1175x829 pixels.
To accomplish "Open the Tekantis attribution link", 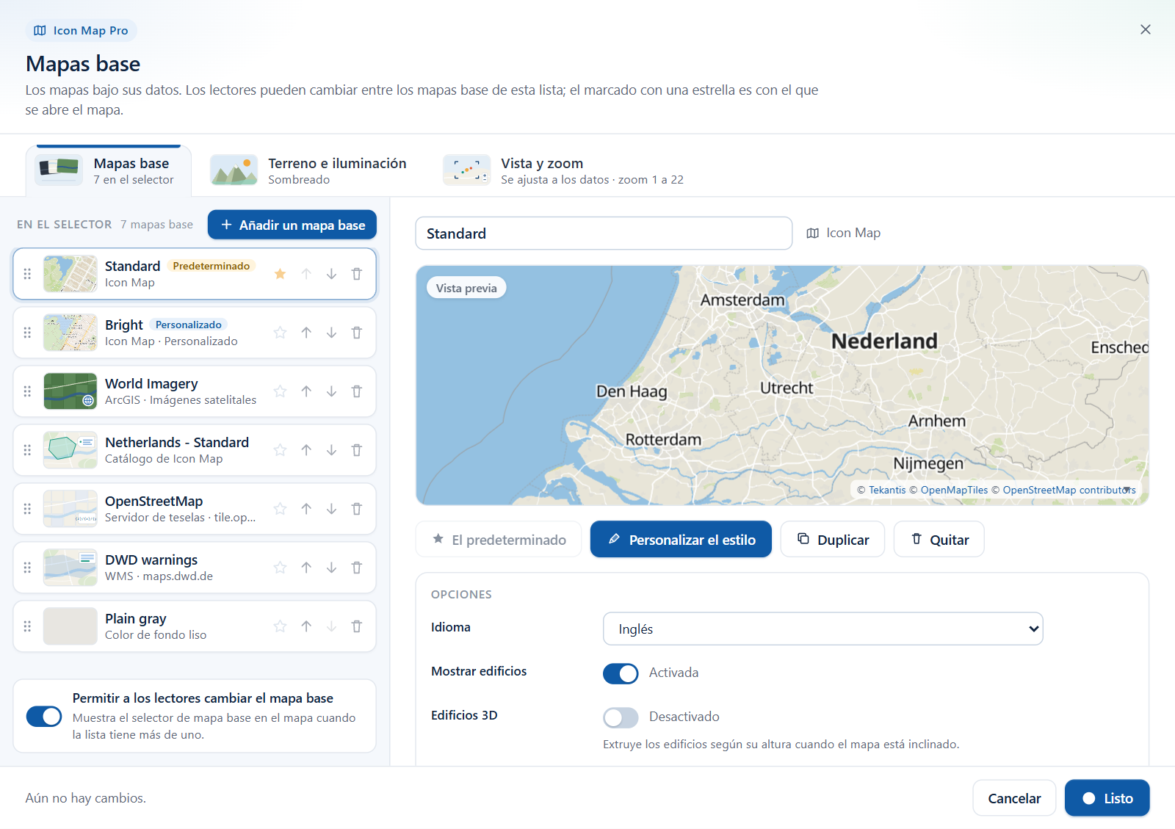I will click(887, 490).
